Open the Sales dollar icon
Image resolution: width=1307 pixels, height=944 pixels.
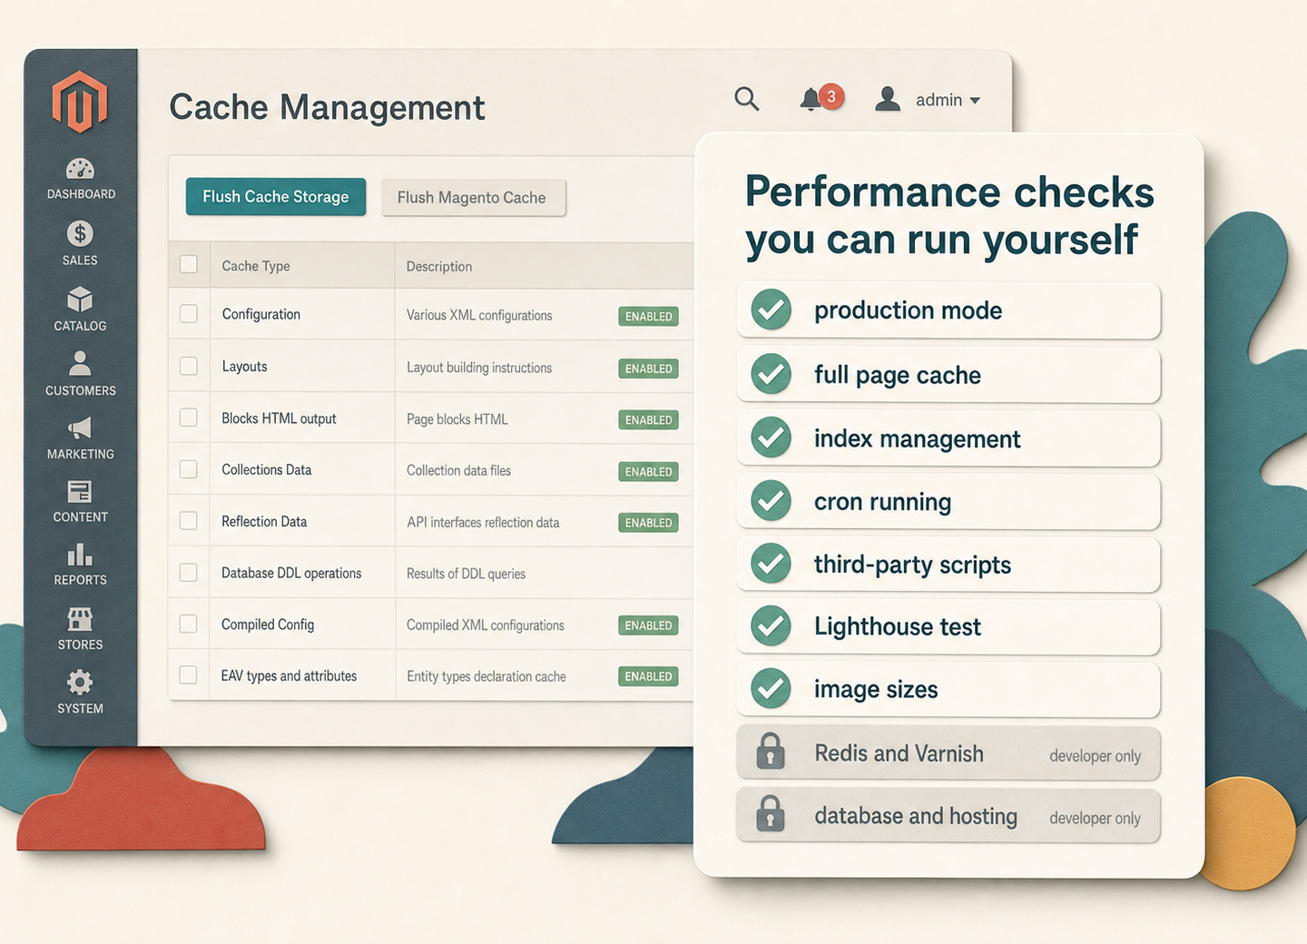80,234
